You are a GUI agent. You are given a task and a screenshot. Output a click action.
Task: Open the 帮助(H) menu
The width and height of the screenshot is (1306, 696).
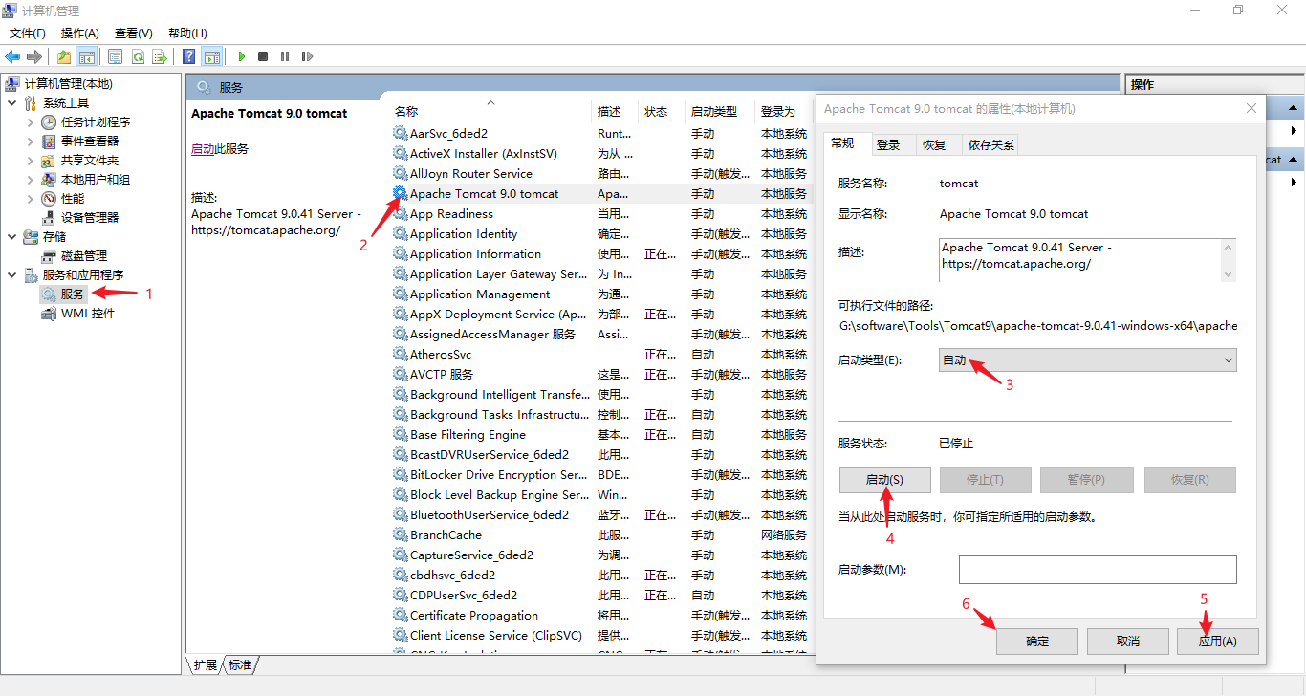click(x=187, y=33)
